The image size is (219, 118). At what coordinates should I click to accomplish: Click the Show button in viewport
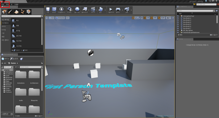click(x=68, y=18)
